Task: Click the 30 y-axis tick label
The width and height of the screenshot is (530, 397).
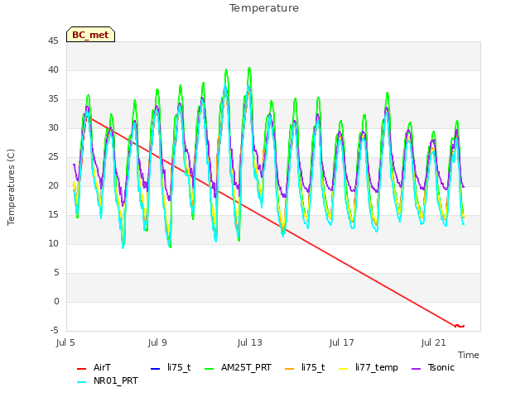Action: [53, 128]
